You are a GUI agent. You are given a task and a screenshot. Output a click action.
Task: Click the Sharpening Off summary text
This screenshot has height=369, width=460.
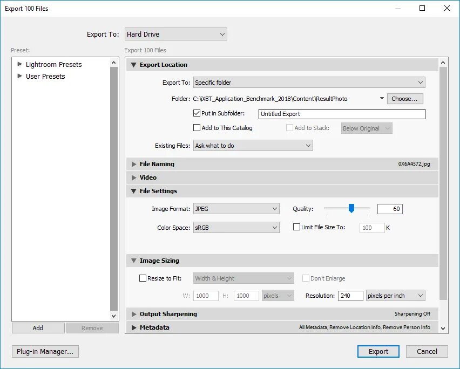pyautogui.click(x=412, y=314)
